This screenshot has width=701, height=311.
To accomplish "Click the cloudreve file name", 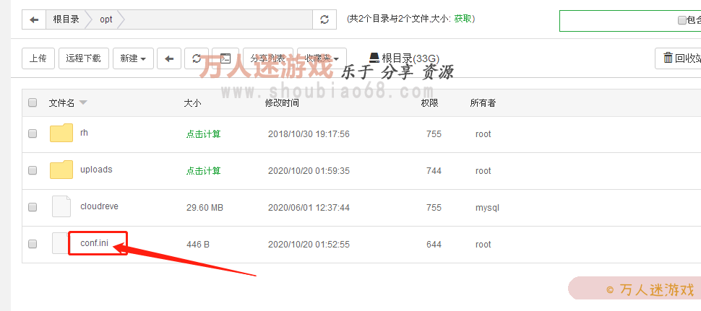I will 99,206.
